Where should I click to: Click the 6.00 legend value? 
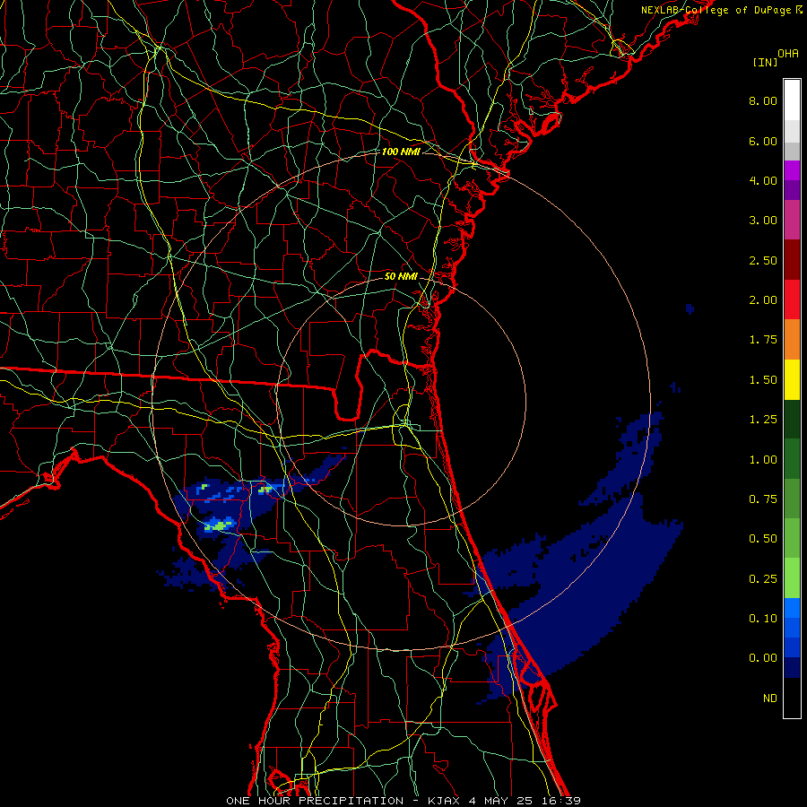[763, 141]
